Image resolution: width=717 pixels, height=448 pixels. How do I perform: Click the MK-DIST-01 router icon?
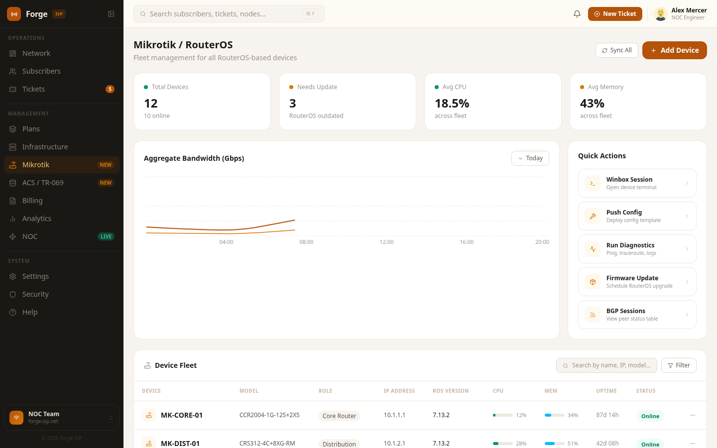[149, 443]
